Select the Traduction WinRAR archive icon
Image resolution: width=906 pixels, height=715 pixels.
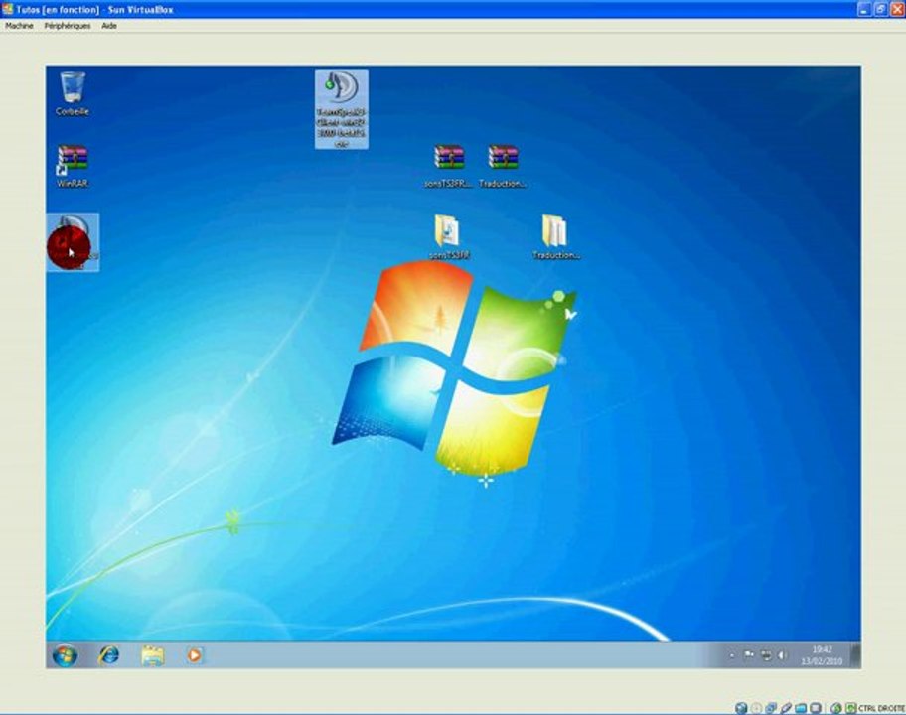click(503, 166)
